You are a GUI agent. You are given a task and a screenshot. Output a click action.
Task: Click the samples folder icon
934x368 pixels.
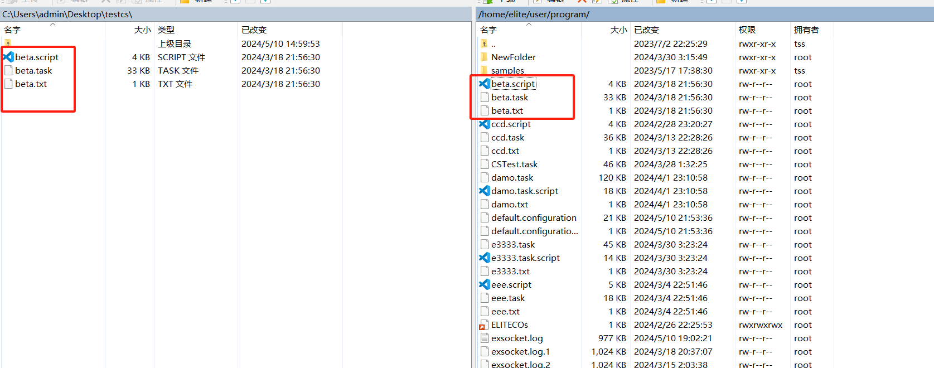pos(484,70)
